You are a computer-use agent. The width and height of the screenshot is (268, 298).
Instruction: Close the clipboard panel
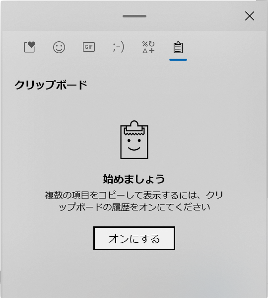pyautogui.click(x=250, y=16)
